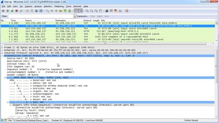This screenshot has width=219, height=123.
Task: Open help lifebuoy icon
Action: click(x=127, y=11)
